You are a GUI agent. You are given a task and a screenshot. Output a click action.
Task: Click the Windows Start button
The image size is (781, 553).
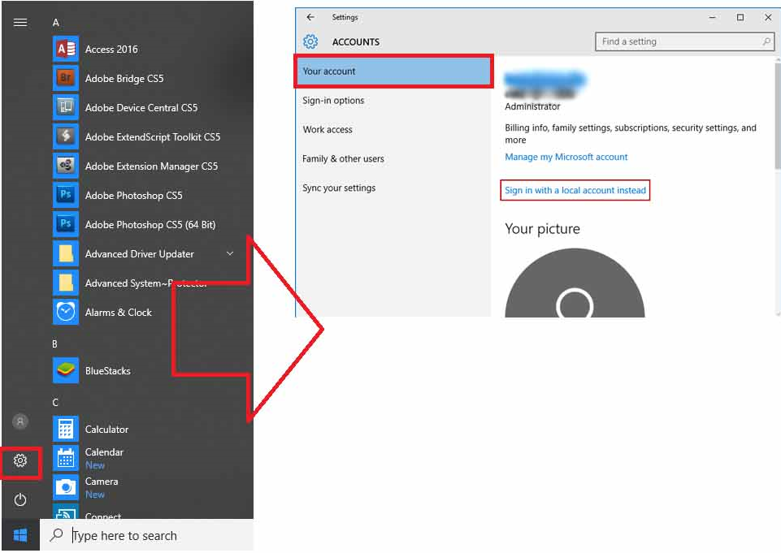20,536
